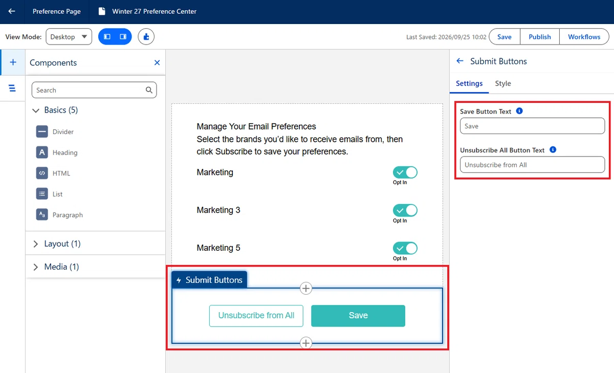Select the Heading component icon
614x373 pixels.
coord(42,152)
